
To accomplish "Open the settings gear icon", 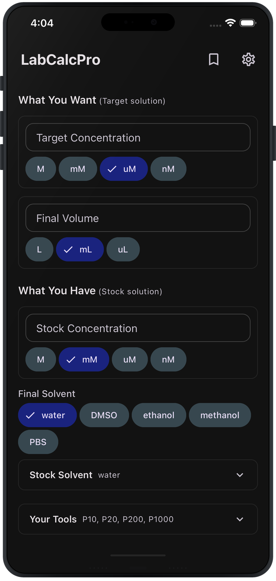I will pos(248,59).
